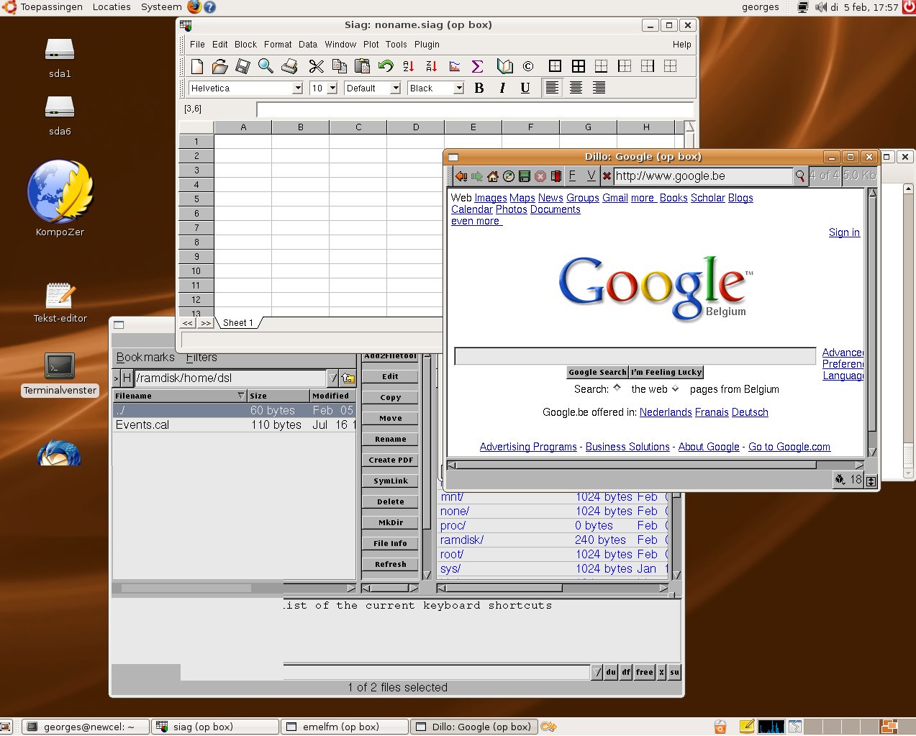Screen dimensions: 916x736
Task: Click the Dillo Save page floppy icon
Action: (525, 176)
